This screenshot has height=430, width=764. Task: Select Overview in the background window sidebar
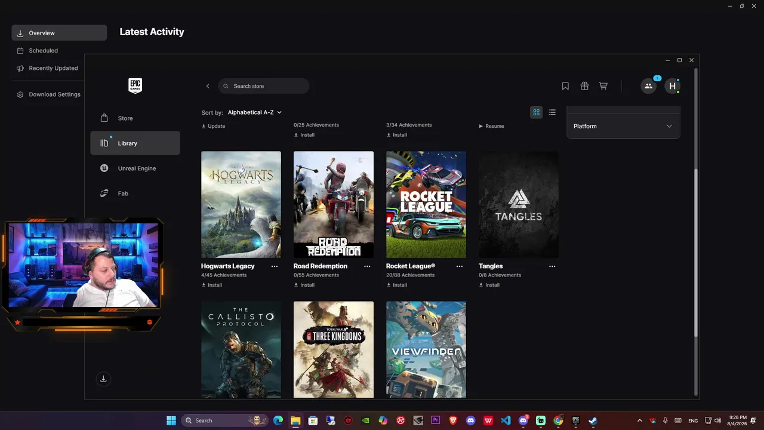pos(59,33)
